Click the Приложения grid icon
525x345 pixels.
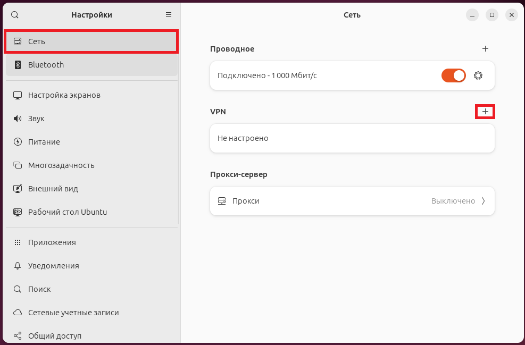[x=18, y=242]
